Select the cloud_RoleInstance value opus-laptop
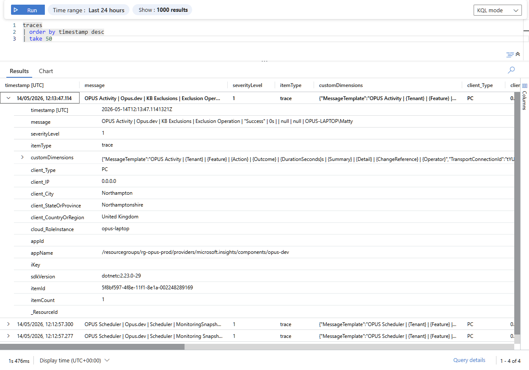Screen dimensions: 529x370 [116, 228]
